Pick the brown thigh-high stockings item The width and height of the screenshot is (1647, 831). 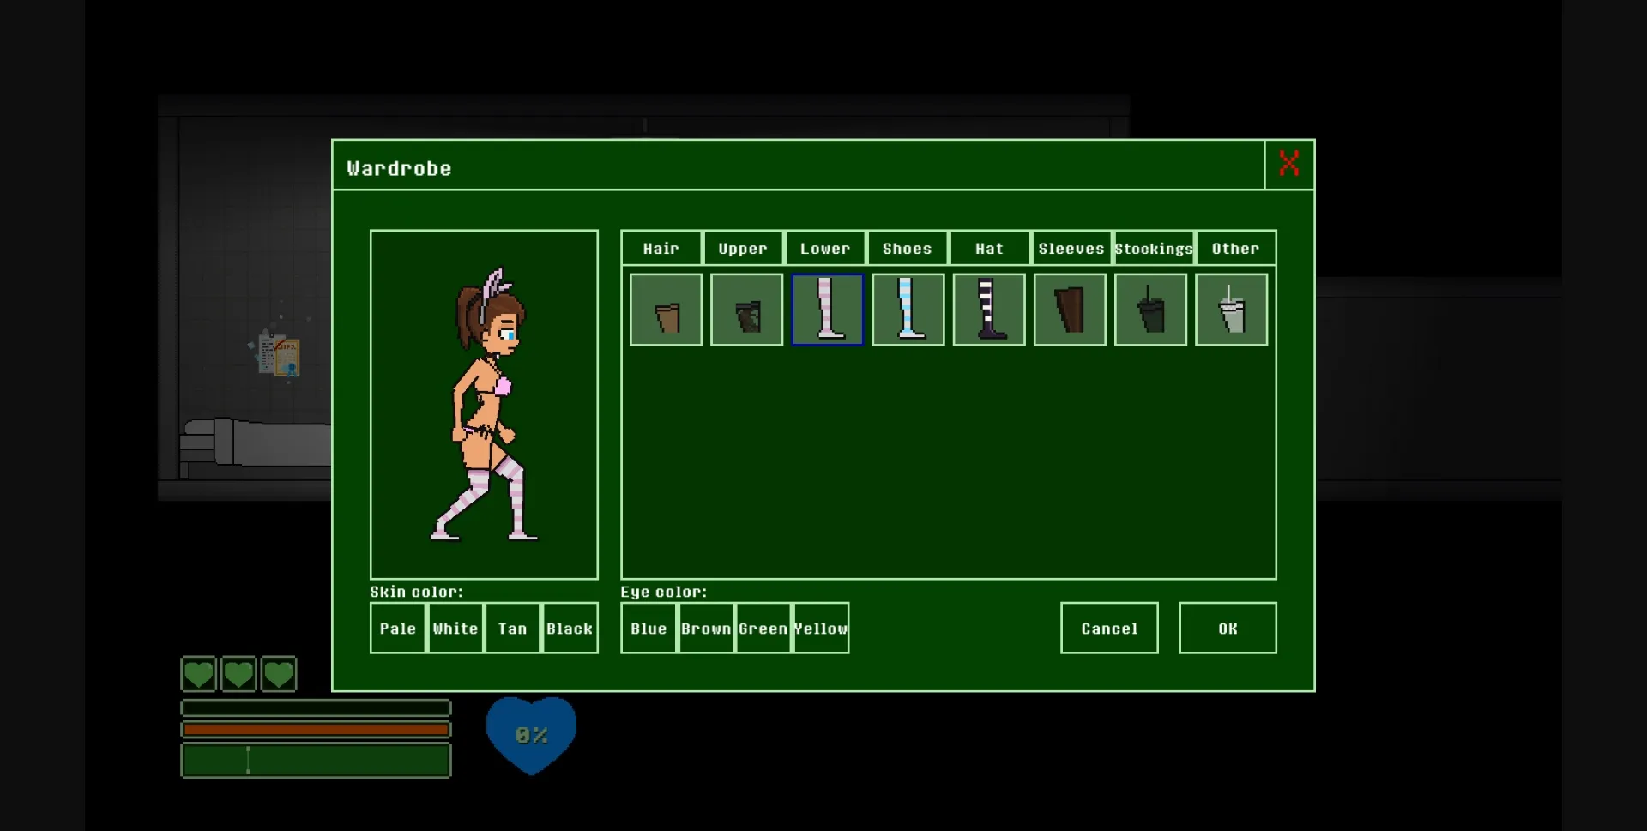[x=1069, y=310]
